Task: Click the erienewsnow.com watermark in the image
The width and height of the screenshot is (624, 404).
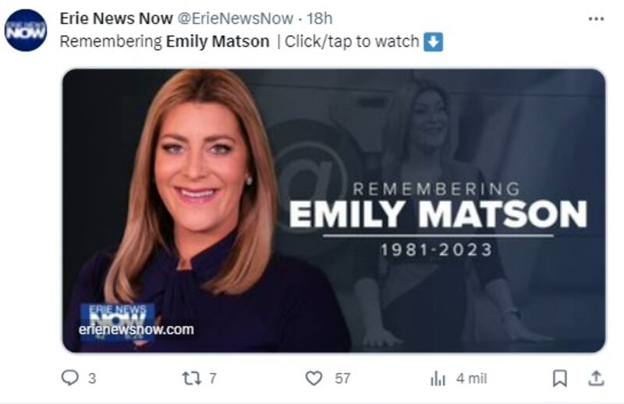Action: tap(136, 330)
